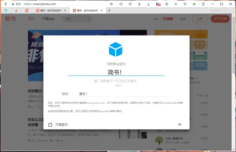Click the 简书 site logo

tap(10, 19)
